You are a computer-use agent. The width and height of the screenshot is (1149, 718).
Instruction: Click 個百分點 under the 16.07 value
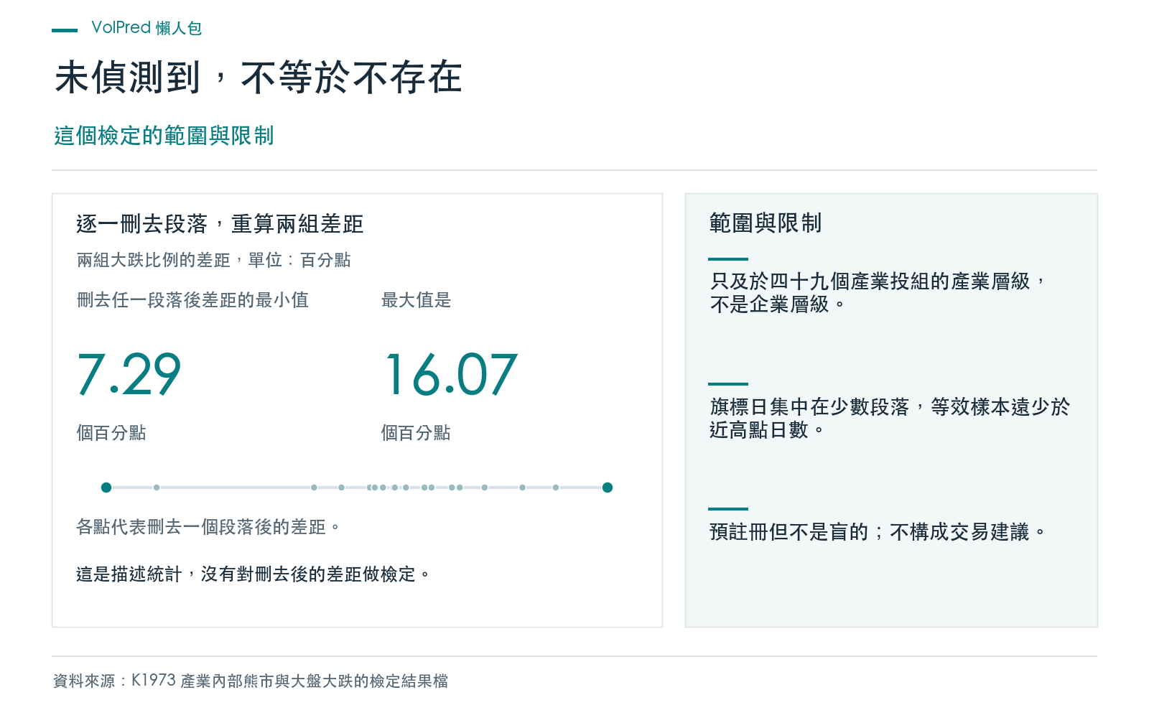[x=416, y=433]
